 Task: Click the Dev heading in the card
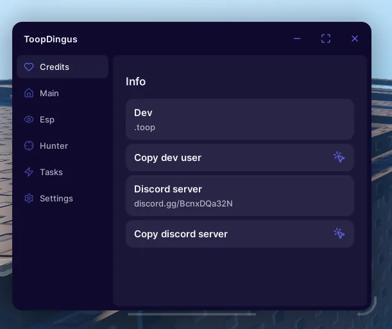[x=143, y=113]
